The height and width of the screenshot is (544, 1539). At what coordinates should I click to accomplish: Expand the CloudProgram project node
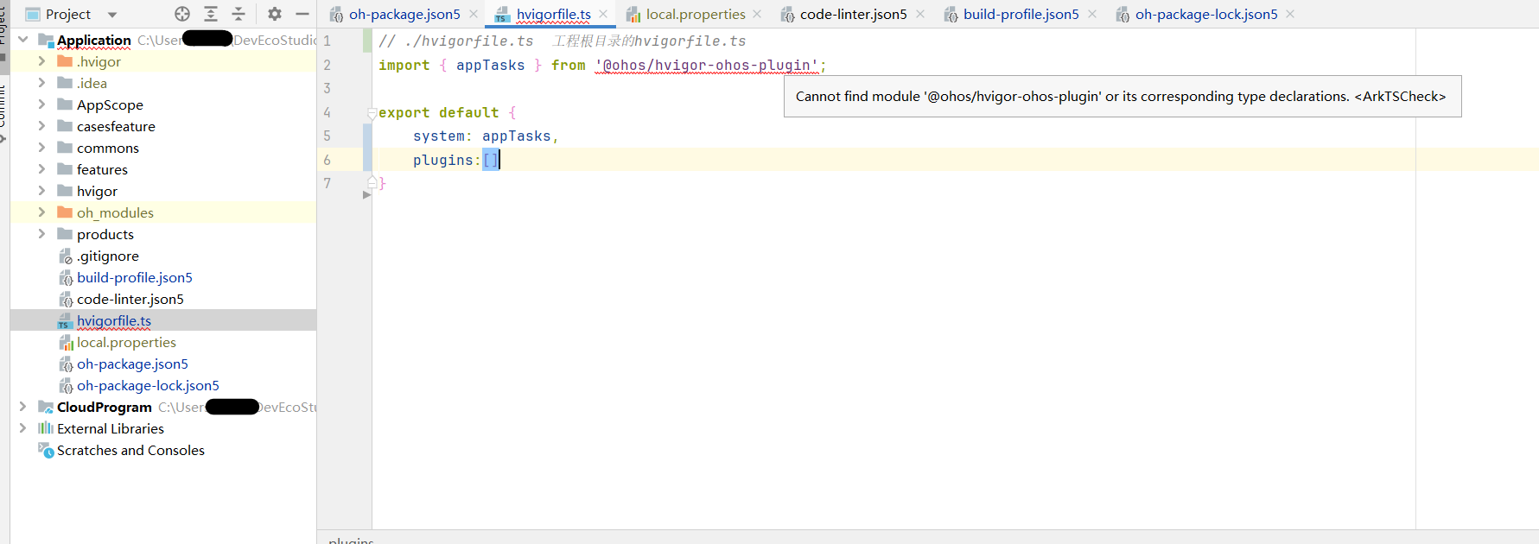pyautogui.click(x=23, y=407)
